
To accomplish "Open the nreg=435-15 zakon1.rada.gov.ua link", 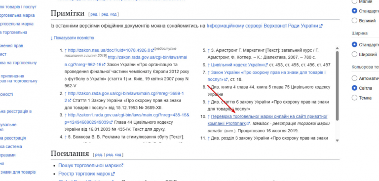I will click(127, 118).
